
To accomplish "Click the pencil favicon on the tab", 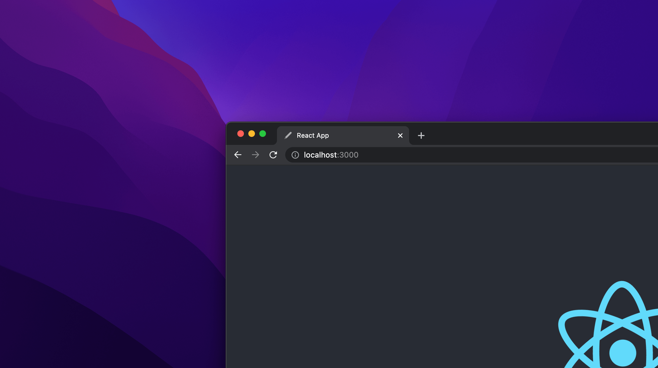I will coord(288,136).
